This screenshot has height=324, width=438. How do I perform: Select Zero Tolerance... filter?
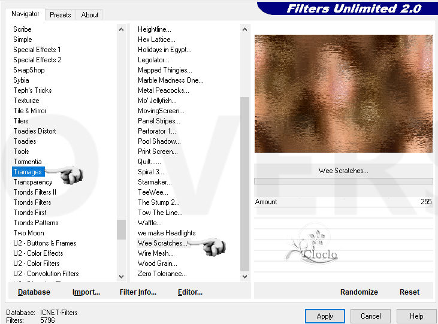(x=162, y=274)
